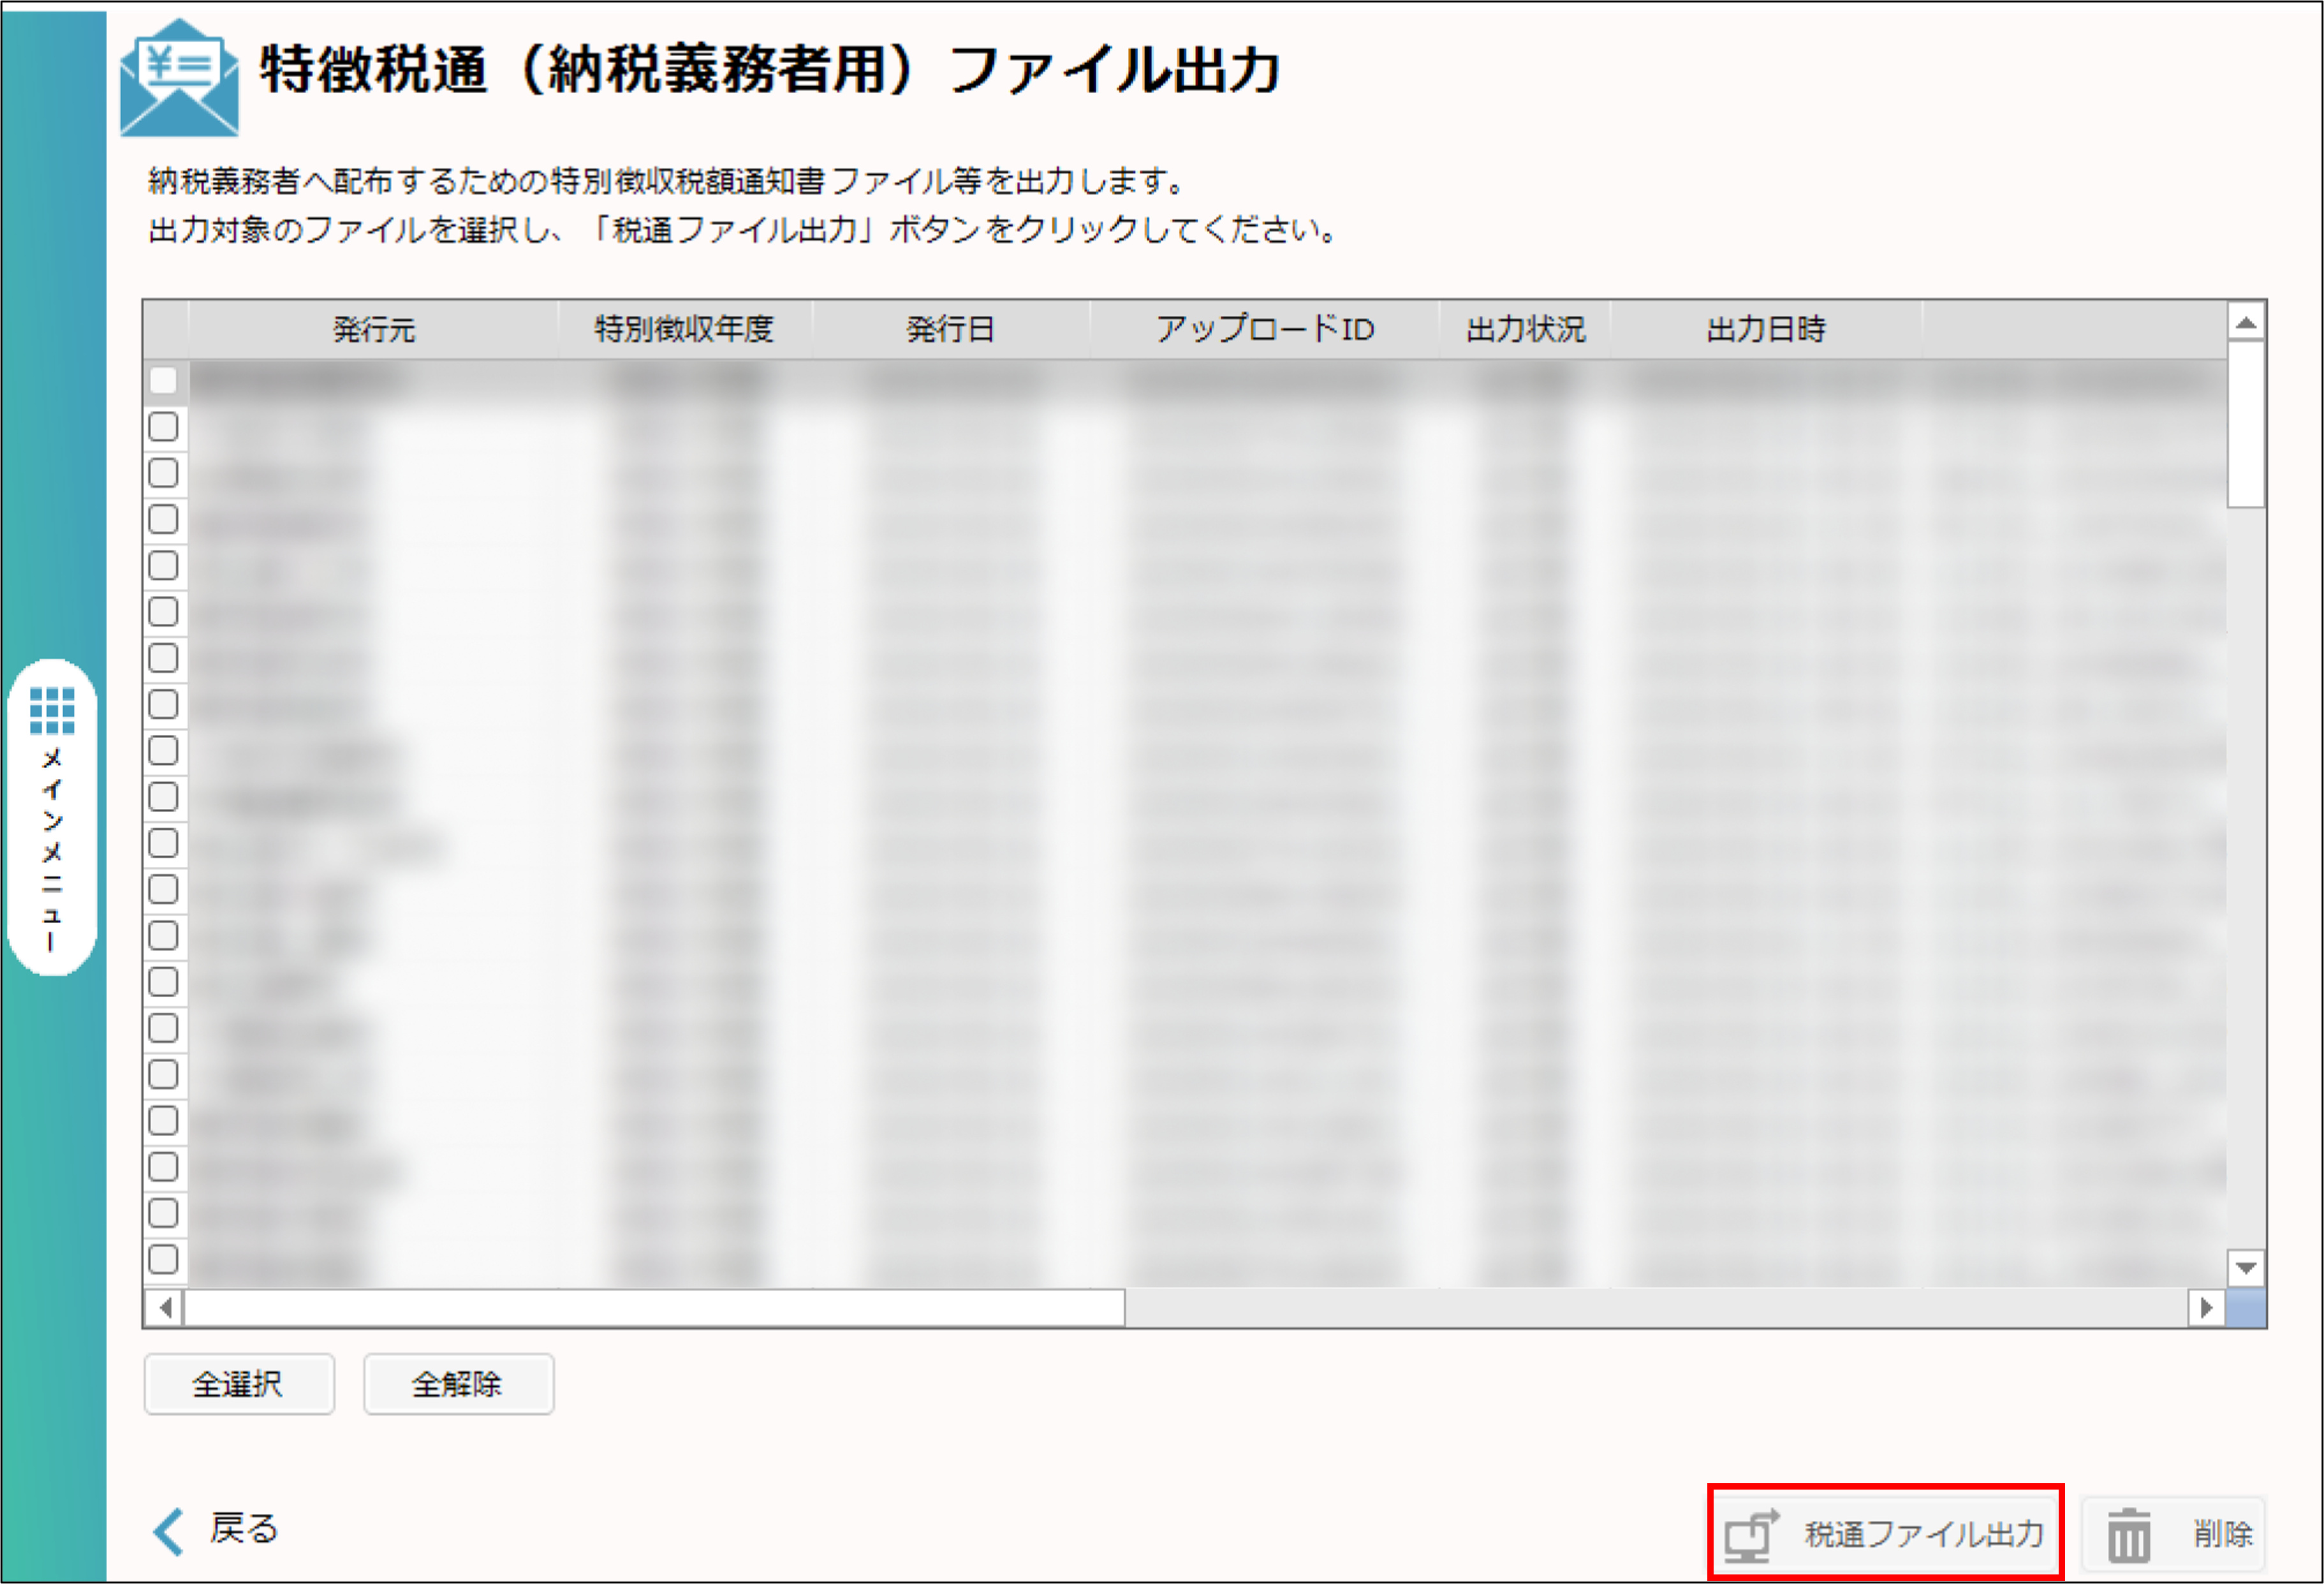Click the envelope yen icon beside the title
The width and height of the screenshot is (2324, 1584).
pyautogui.click(x=179, y=77)
